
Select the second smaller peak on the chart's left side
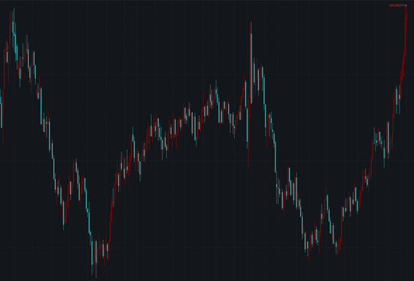click(x=27, y=51)
